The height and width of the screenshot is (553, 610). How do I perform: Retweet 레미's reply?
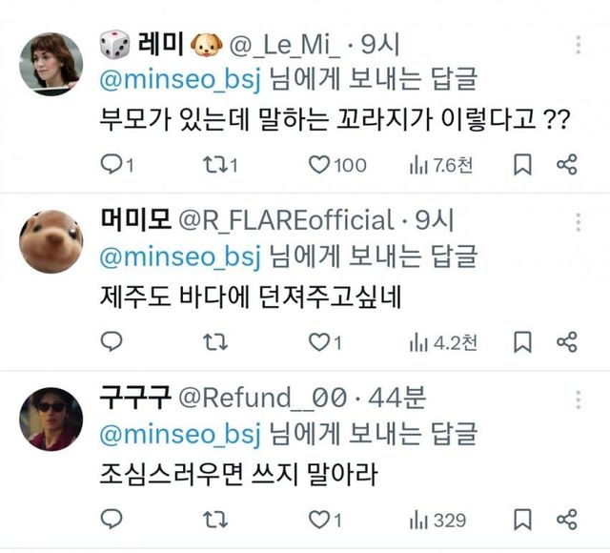point(217,165)
